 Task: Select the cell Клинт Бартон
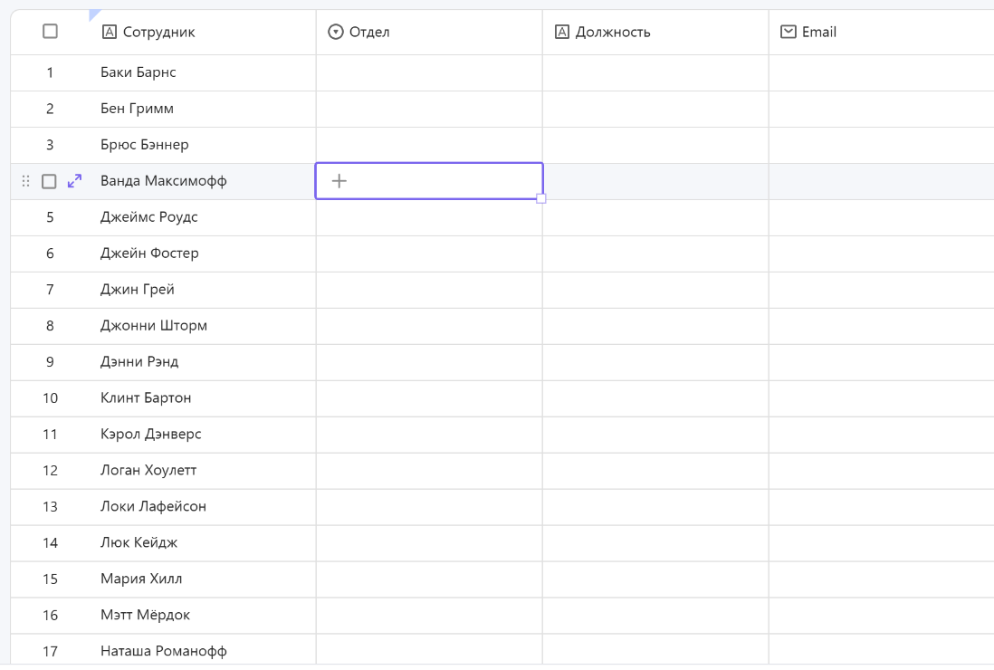coord(203,398)
